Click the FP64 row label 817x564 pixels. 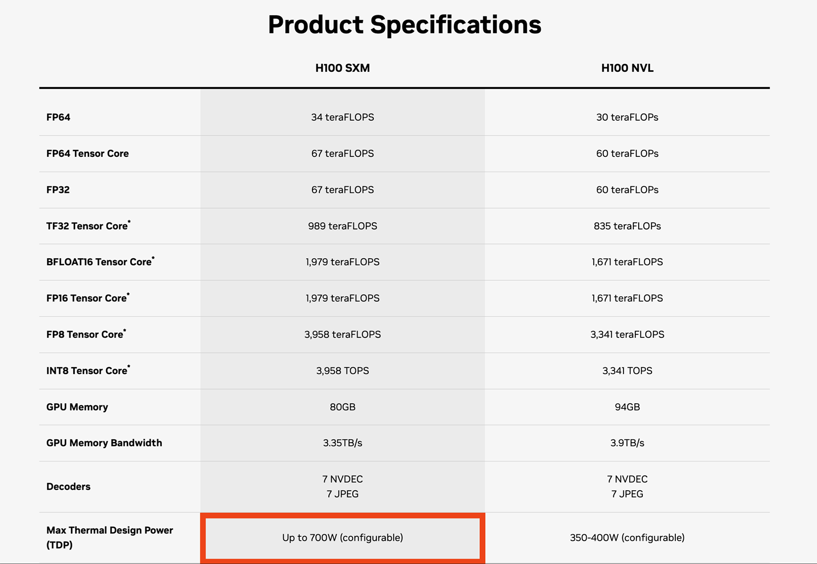(58, 117)
